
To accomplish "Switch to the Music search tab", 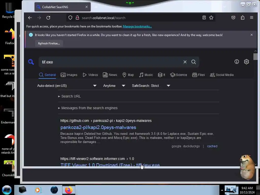I will 146,75.
